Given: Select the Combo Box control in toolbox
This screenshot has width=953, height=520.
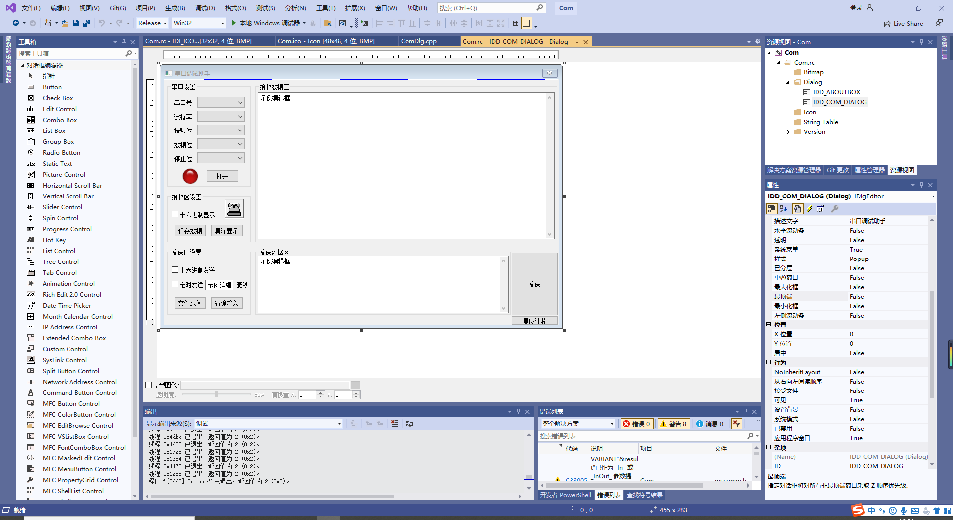Looking at the screenshot, I should point(59,120).
